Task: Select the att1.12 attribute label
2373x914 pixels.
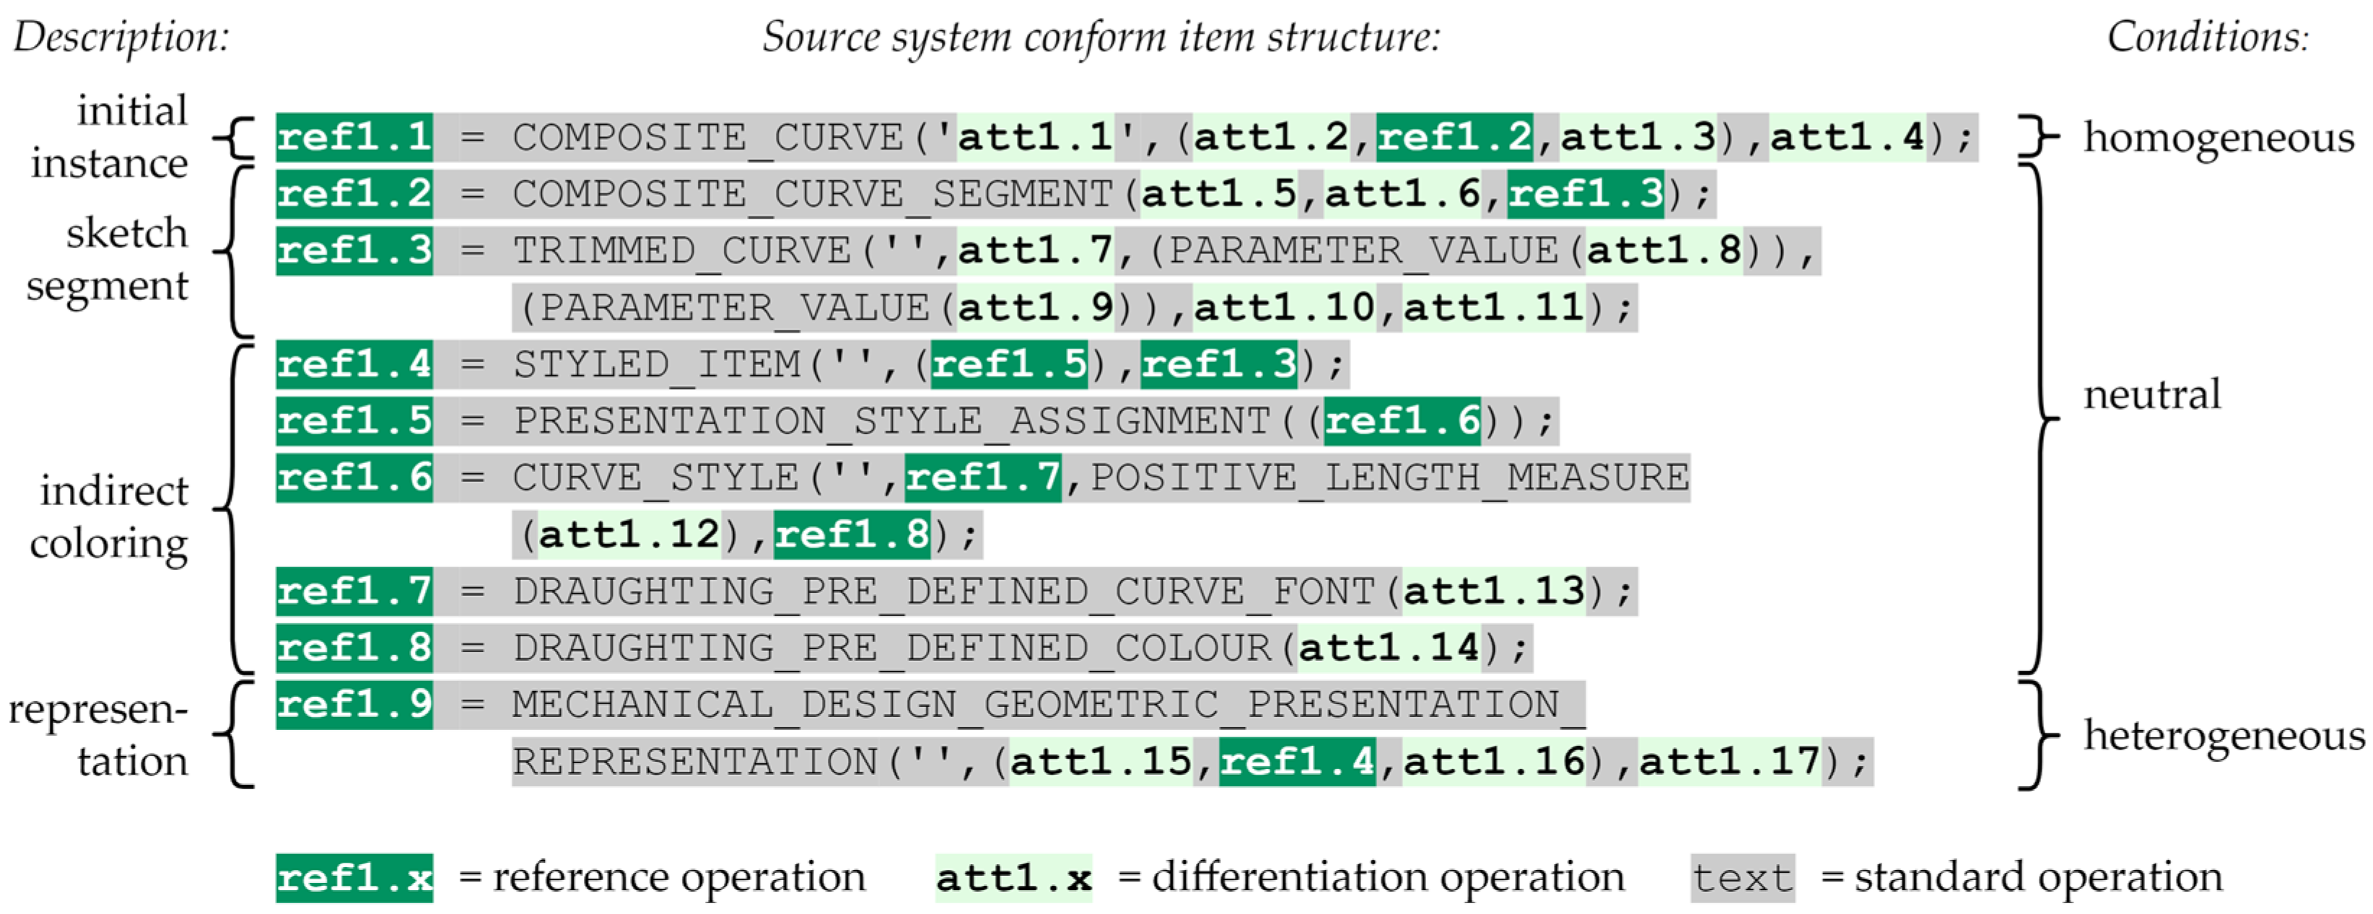Action: pos(629,535)
